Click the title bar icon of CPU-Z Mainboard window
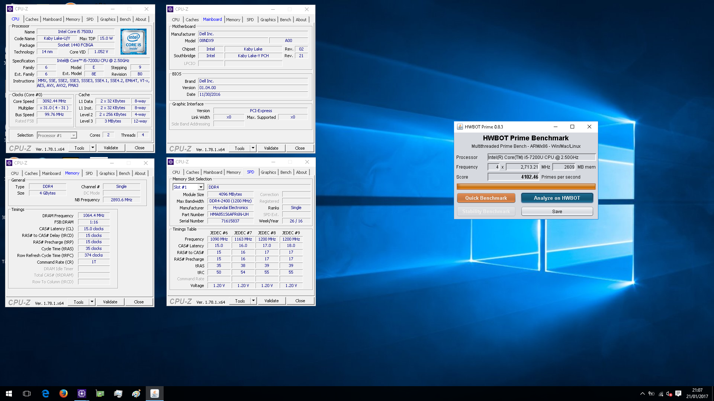This screenshot has height=401, width=714. click(170, 9)
